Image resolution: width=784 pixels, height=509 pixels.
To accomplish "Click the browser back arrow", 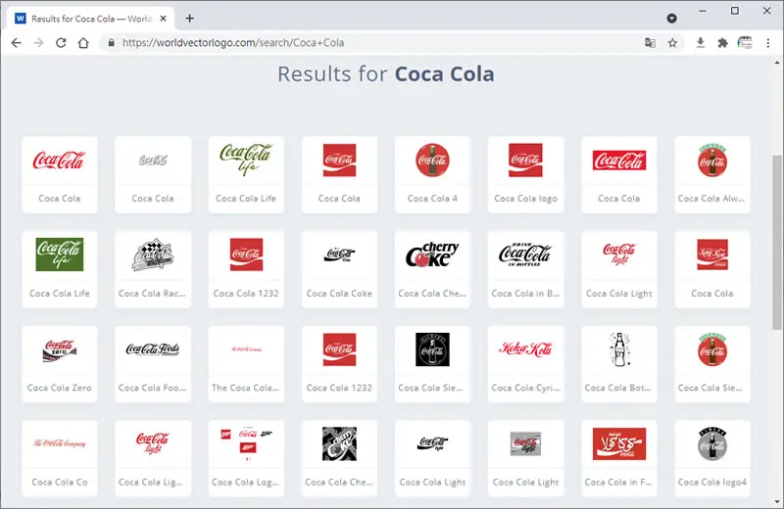I will [x=16, y=43].
